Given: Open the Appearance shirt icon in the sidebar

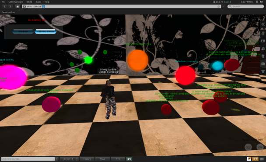Looking at the screenshot, I should 263,71.
